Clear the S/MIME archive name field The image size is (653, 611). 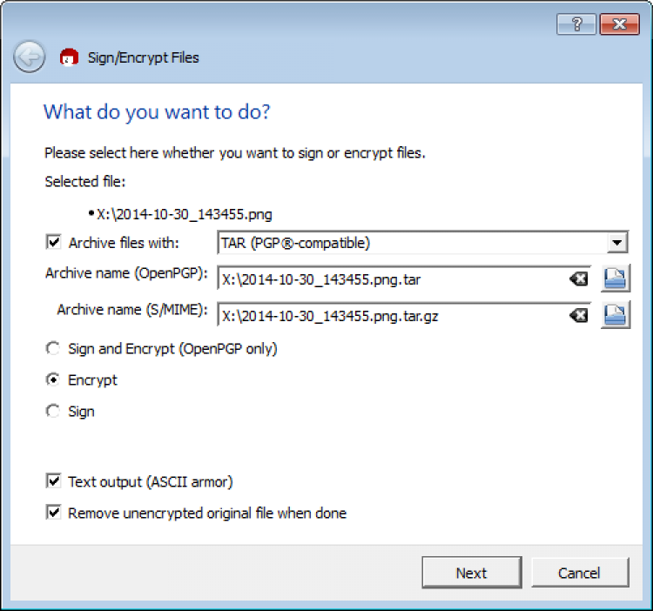pyautogui.click(x=579, y=315)
